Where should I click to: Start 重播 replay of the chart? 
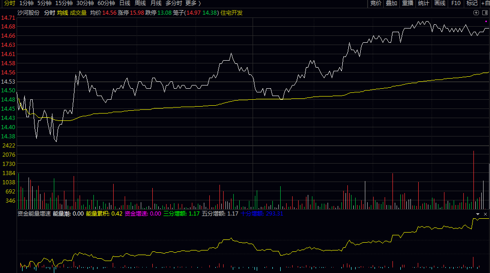point(408,3)
